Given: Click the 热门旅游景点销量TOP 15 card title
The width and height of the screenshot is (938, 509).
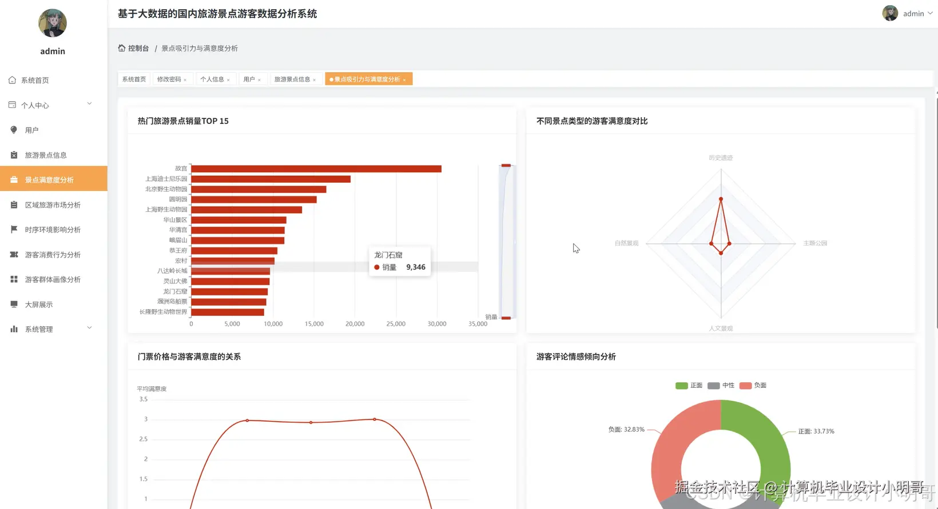Looking at the screenshot, I should 183,121.
